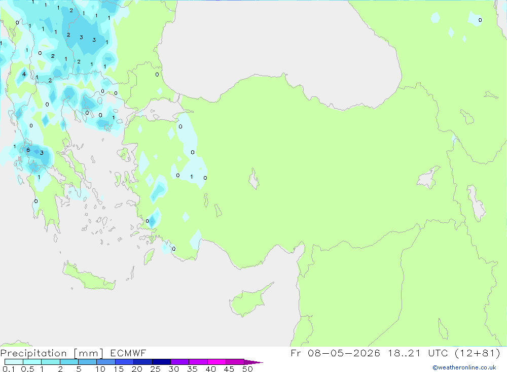Pick the 10–15 mm legend swatch
Viewport: 507px width, 372px height.
click(106, 362)
